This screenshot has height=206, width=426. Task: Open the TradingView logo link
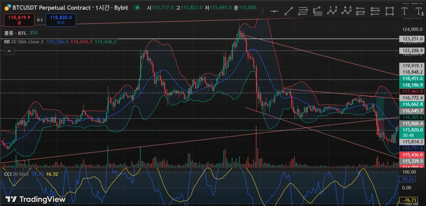click(35, 199)
